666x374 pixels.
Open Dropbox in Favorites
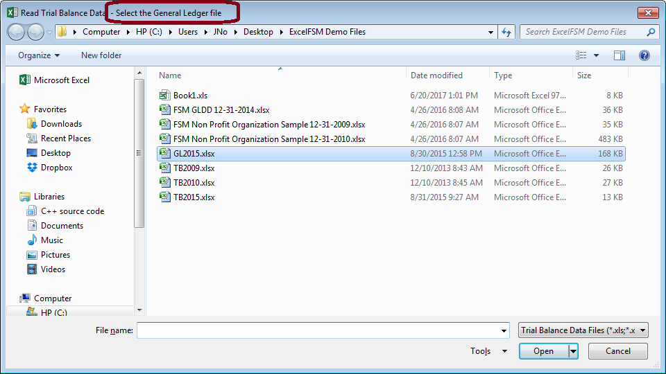pos(50,168)
